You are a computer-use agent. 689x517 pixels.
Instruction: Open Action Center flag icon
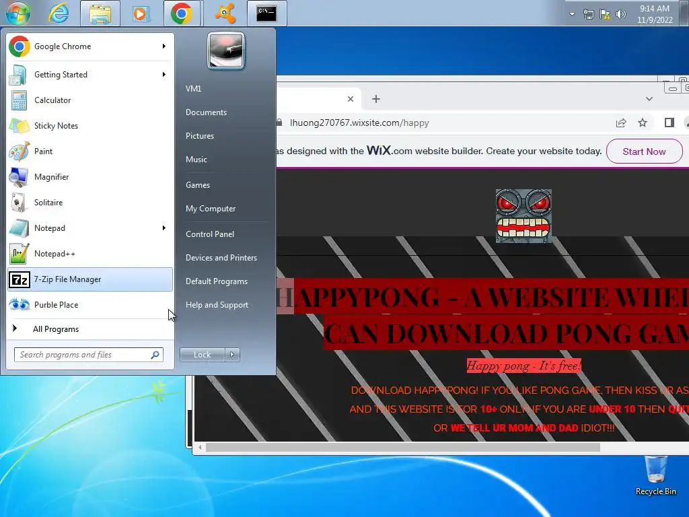[x=605, y=15]
